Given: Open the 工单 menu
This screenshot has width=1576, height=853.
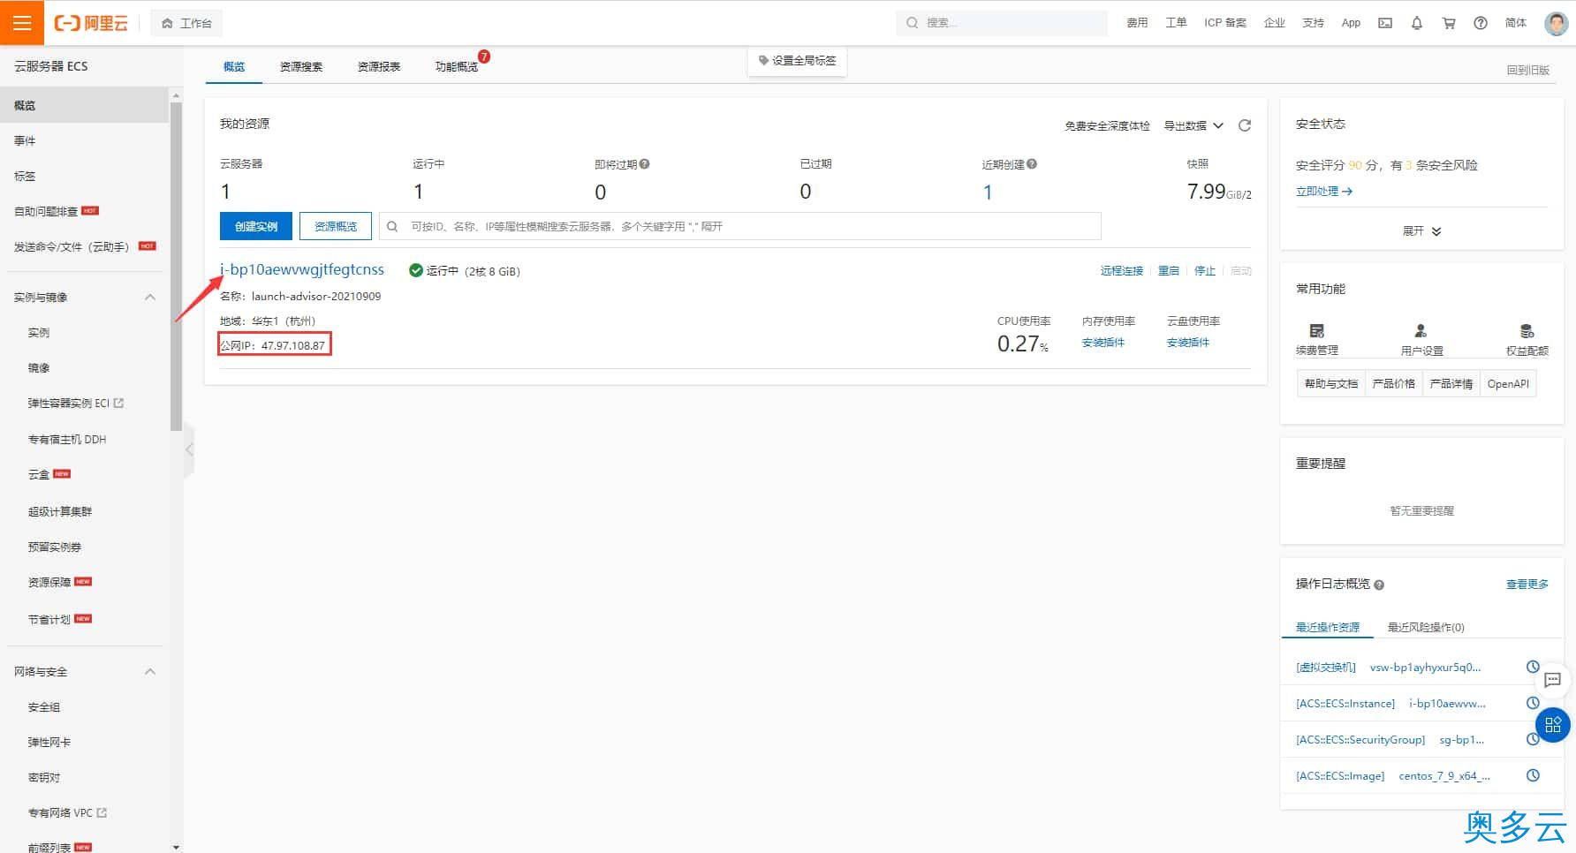Looking at the screenshot, I should 1176,23.
